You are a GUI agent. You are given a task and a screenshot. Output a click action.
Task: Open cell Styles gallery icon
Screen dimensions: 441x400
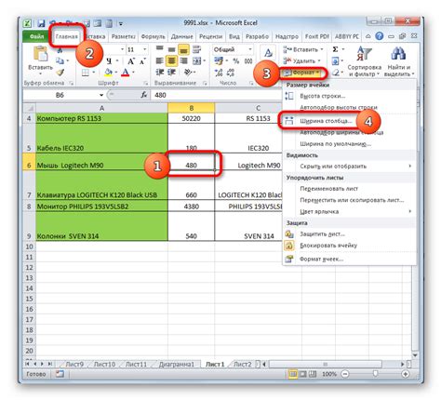click(268, 52)
